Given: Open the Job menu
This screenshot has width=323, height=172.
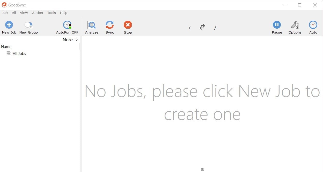Looking at the screenshot, I should pyautogui.click(x=5, y=13).
